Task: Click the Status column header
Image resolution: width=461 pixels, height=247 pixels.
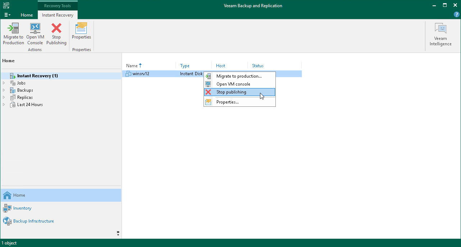Action: click(x=257, y=65)
